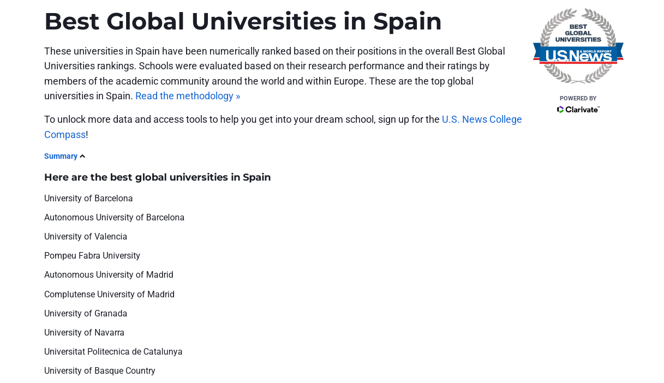The width and height of the screenshot is (664, 383).
Task: Toggle the Summary section label
Action: pyautogui.click(x=61, y=156)
